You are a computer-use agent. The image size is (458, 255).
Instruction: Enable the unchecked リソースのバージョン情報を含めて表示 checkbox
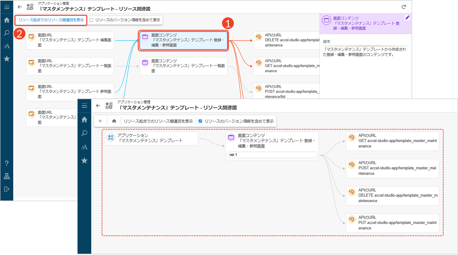click(91, 20)
